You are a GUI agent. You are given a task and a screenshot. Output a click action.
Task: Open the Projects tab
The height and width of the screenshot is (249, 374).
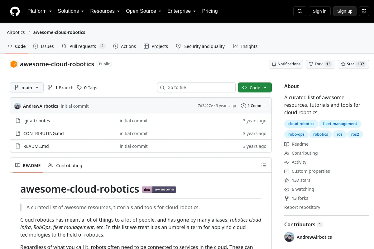(156, 46)
